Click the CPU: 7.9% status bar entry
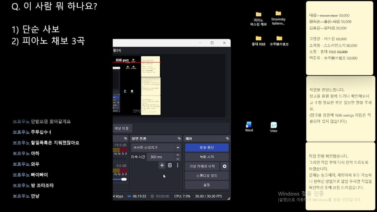Viewport: 377px width, 212px height. pos(182,196)
